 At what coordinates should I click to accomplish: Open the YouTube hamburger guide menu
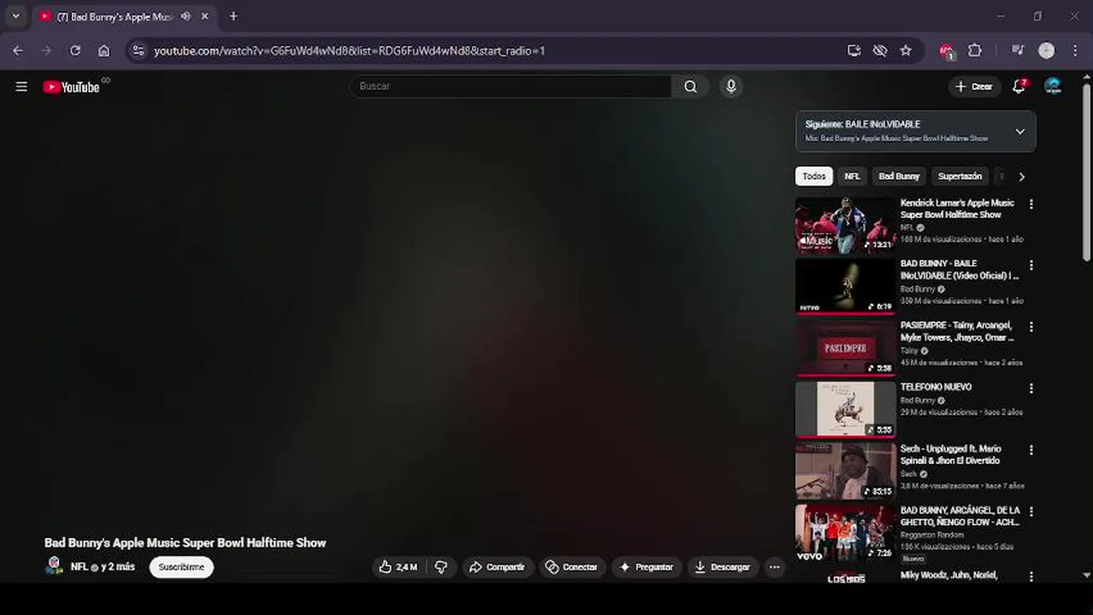pyautogui.click(x=21, y=86)
